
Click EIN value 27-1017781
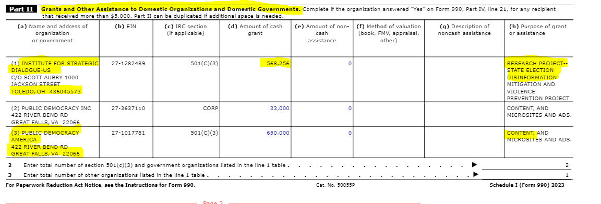tap(128, 133)
